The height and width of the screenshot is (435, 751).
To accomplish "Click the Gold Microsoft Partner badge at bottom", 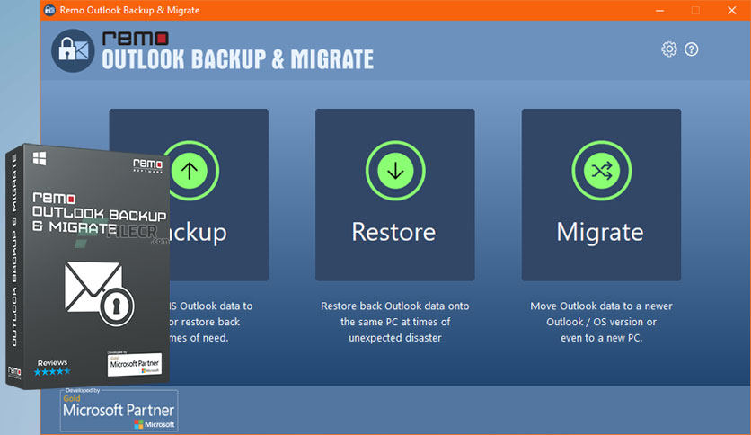I will pyautogui.click(x=119, y=411).
